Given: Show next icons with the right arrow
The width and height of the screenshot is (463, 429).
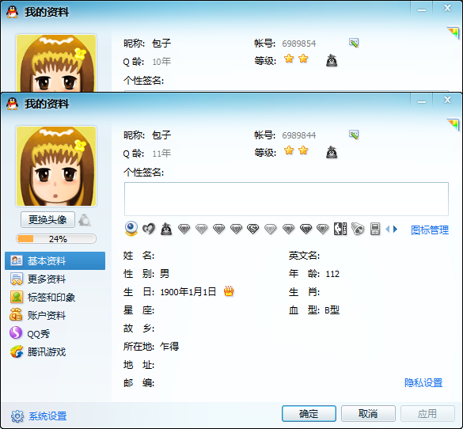Looking at the screenshot, I should [396, 229].
